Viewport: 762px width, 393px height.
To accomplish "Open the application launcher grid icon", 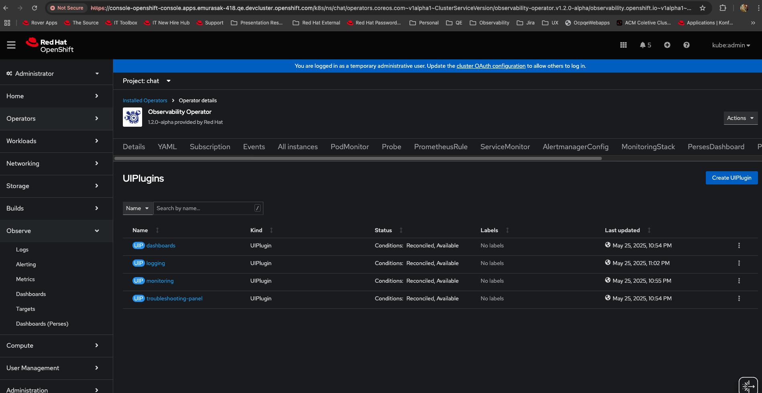I will click(623, 45).
